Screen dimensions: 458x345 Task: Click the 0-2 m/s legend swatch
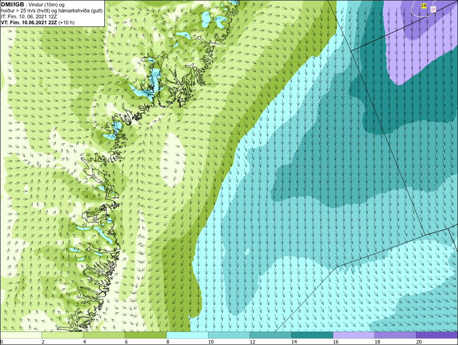pos(22,335)
